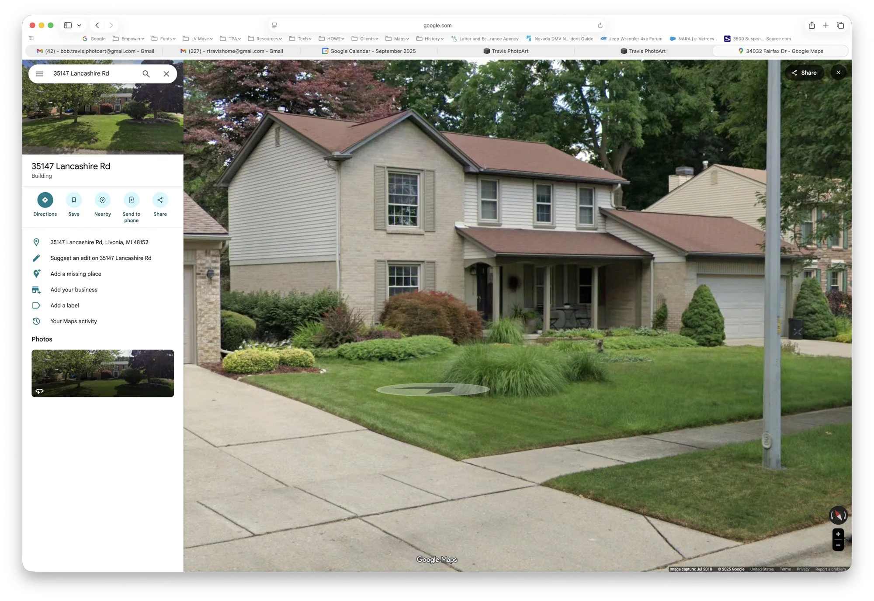Open the photo thumbnail under Photos

pyautogui.click(x=102, y=373)
